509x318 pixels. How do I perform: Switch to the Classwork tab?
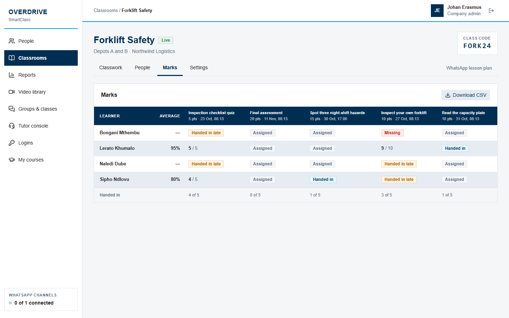point(111,67)
